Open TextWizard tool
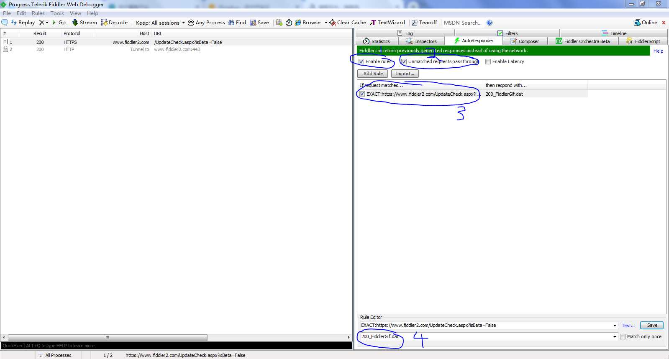Viewport: 669px width, 359px height. pyautogui.click(x=387, y=23)
